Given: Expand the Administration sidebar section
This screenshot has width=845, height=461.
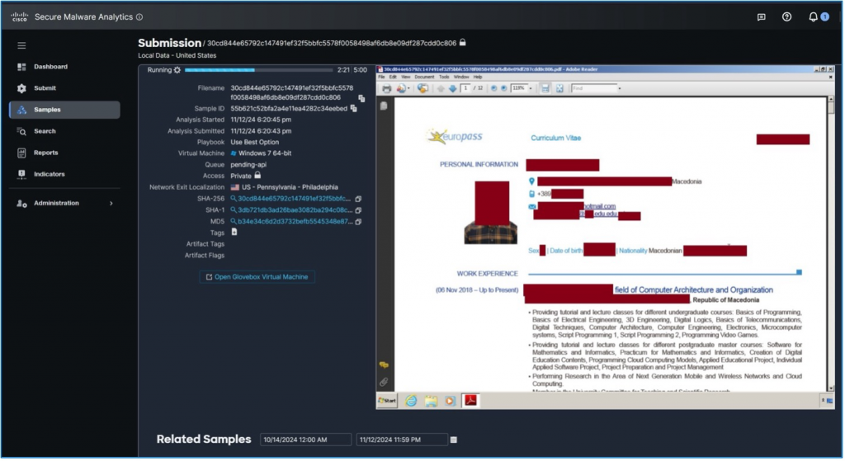Looking at the screenshot, I should (111, 203).
